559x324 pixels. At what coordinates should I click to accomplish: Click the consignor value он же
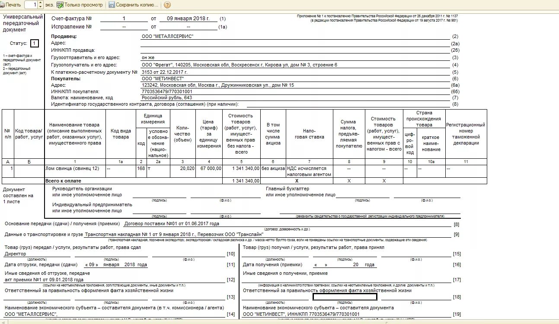pos(148,57)
